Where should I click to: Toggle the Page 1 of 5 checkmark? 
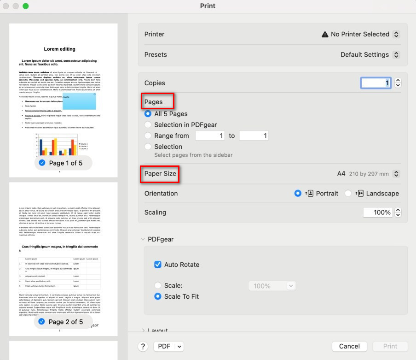tap(42, 163)
